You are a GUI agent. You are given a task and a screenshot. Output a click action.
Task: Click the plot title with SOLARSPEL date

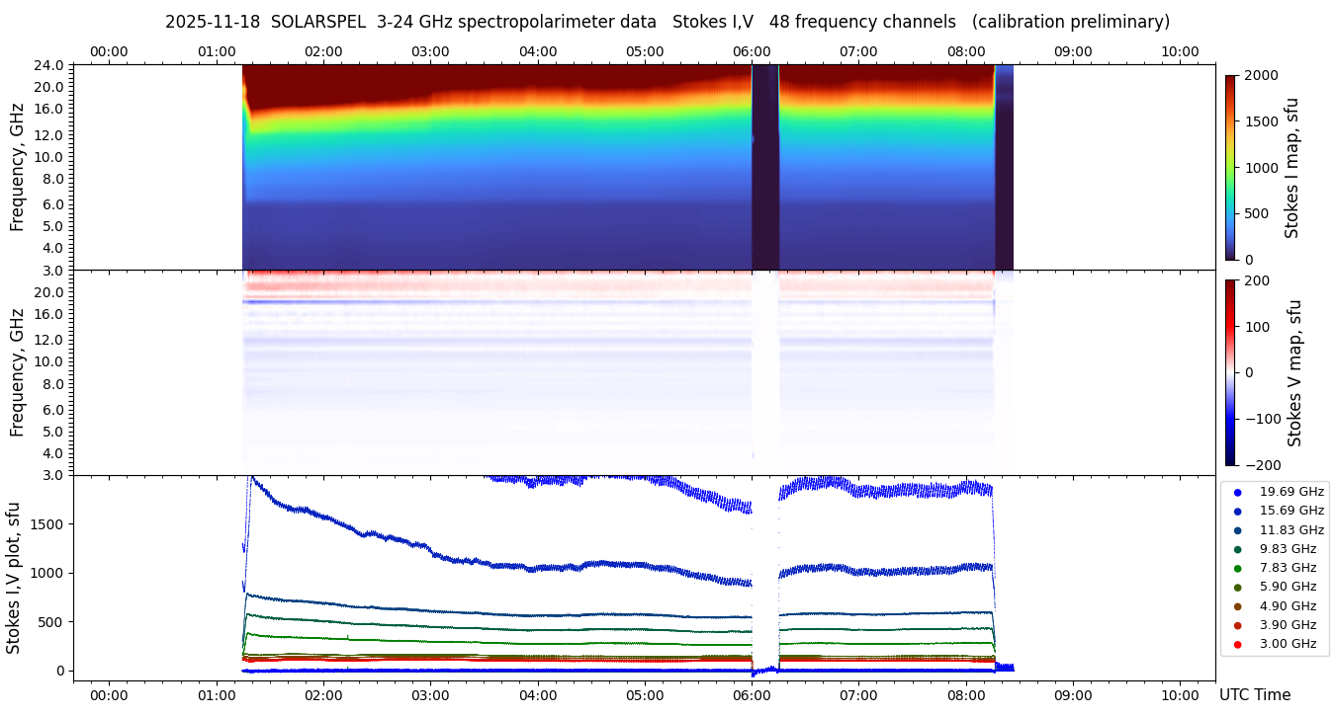[x=667, y=22]
